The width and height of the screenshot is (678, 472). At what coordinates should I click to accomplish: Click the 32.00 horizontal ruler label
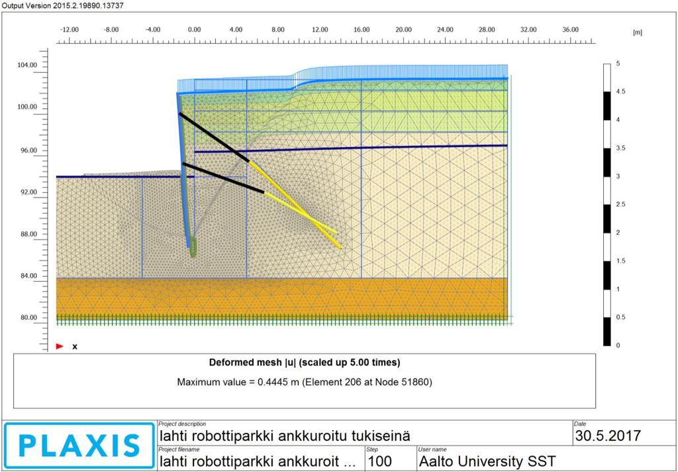[528, 30]
